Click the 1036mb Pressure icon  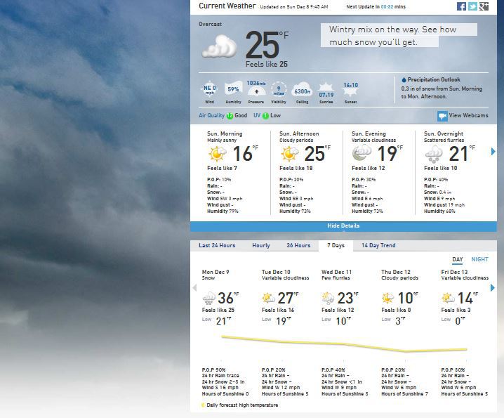click(256, 89)
